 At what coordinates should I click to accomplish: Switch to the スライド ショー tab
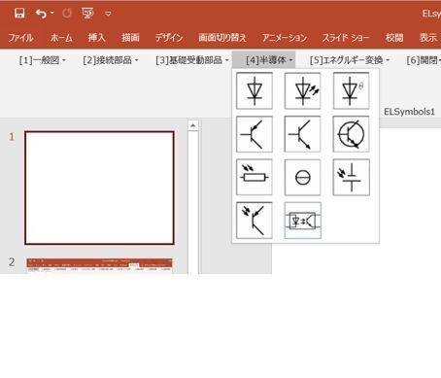(x=346, y=38)
